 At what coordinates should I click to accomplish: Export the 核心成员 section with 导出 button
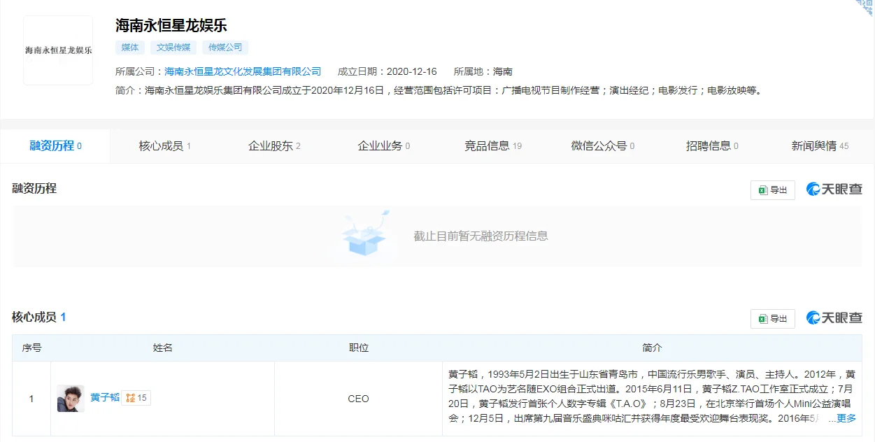tap(773, 319)
